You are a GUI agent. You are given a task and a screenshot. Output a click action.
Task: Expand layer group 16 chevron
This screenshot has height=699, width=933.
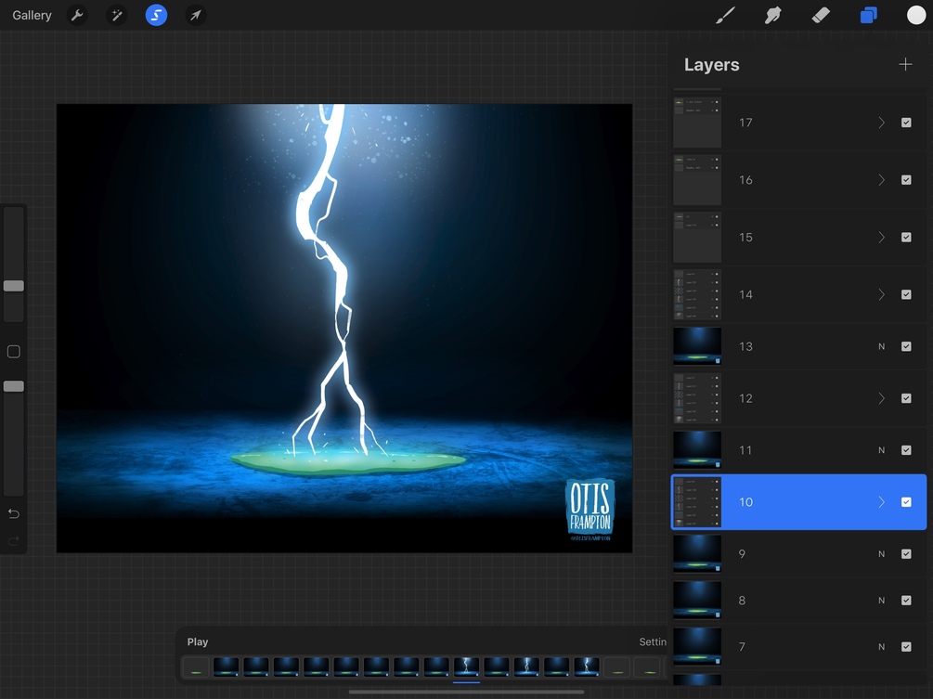tap(881, 180)
